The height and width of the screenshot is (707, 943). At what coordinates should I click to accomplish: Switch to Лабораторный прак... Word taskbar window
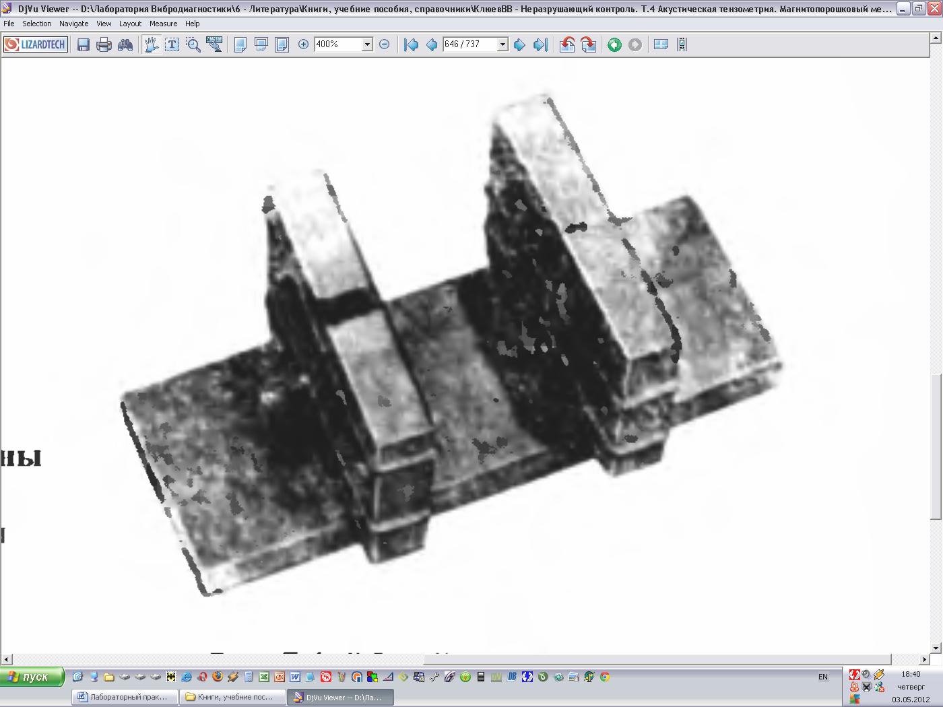pyautogui.click(x=125, y=697)
